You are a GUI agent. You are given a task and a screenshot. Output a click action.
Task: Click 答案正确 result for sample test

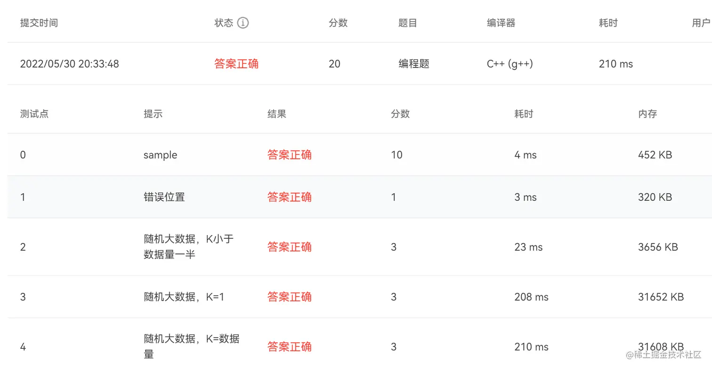(x=290, y=155)
